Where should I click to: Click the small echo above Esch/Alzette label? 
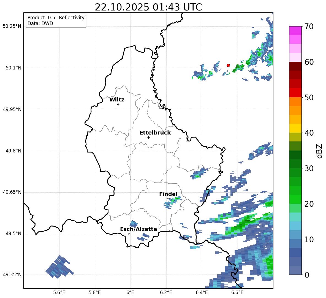tap(133, 224)
